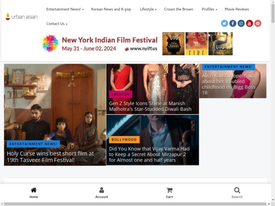Click the scroll-right arrow of horizontal scrollbar
275x206 pixels.
tap(269, 204)
